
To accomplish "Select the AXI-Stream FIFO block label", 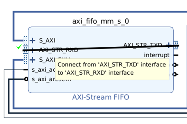I will click(x=100, y=97).
